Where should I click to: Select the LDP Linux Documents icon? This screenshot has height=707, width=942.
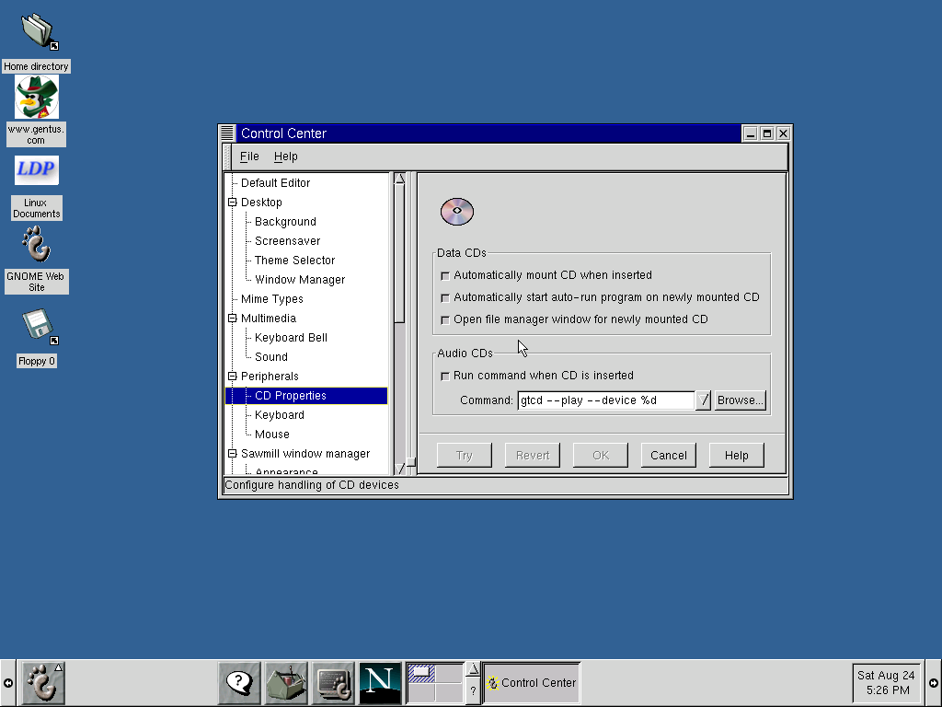coord(37,188)
